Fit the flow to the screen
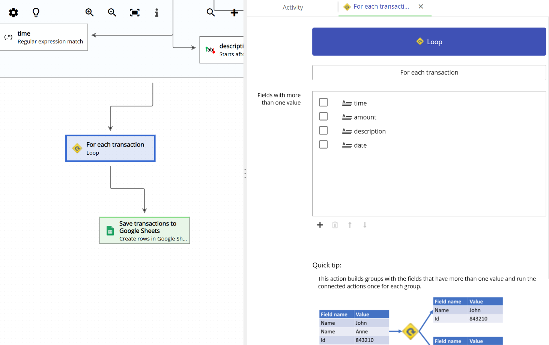Viewport: 549px width, 345px height. tap(134, 12)
